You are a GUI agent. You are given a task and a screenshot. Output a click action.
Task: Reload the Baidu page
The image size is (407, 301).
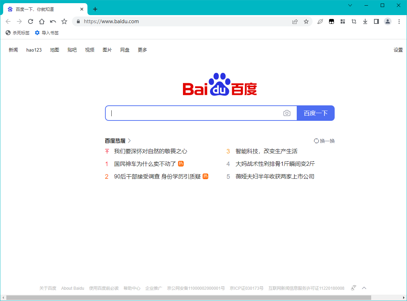click(31, 21)
